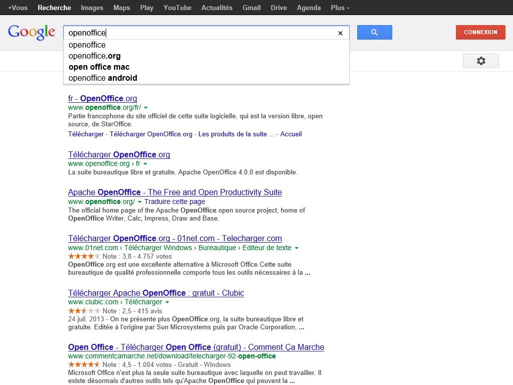The height and width of the screenshot is (385, 513).
Task: Open Maps from the top bar
Action: (122, 8)
